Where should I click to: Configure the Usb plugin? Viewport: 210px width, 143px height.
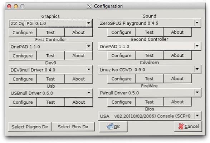point(23,102)
